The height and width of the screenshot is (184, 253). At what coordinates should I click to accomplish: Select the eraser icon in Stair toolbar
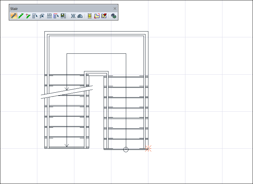(x=104, y=16)
